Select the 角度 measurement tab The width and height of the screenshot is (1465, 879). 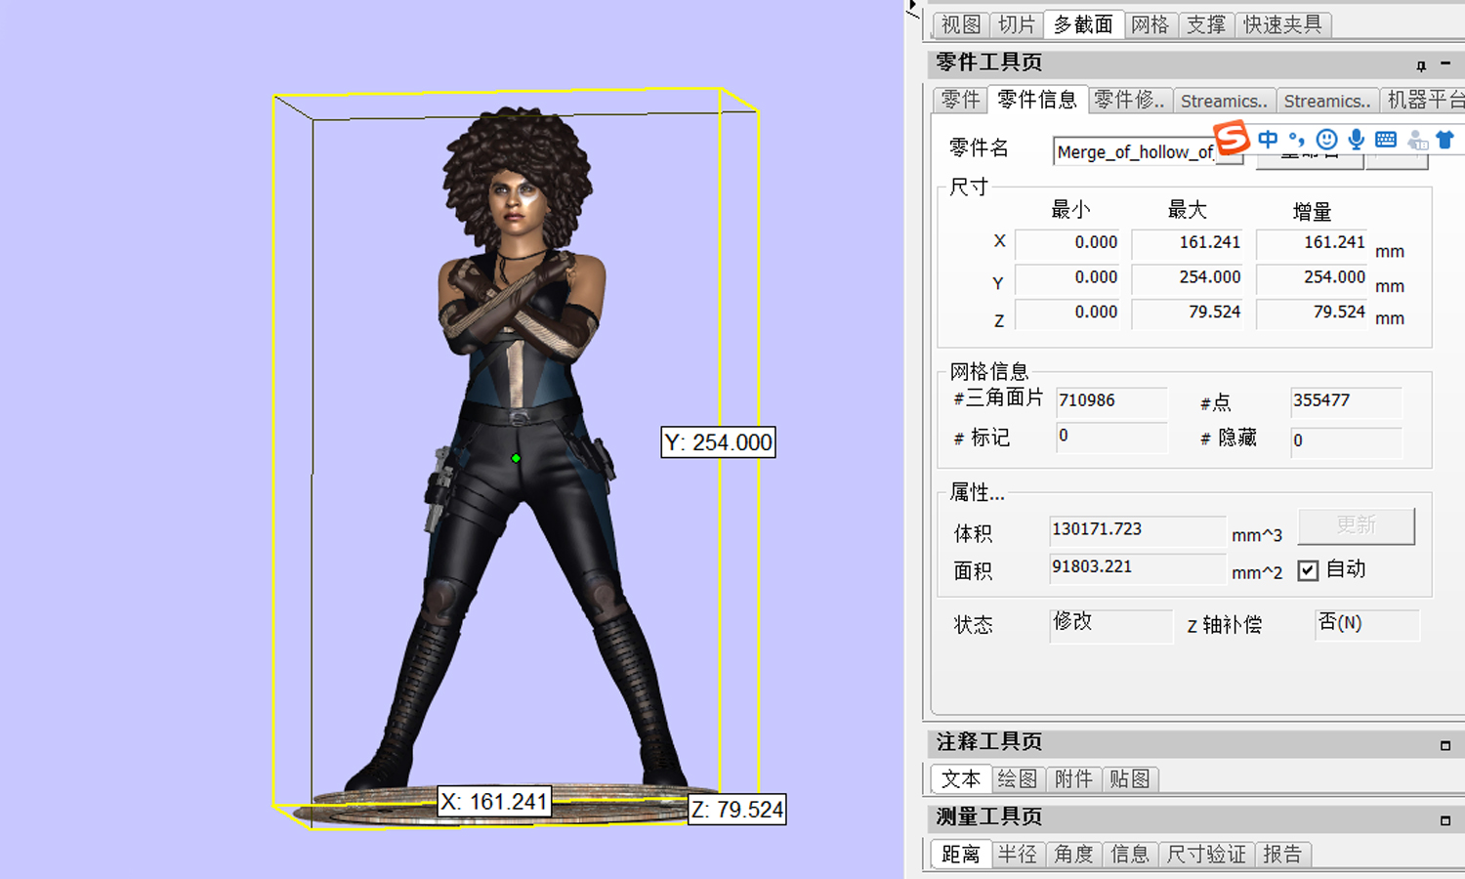[x=1073, y=855]
